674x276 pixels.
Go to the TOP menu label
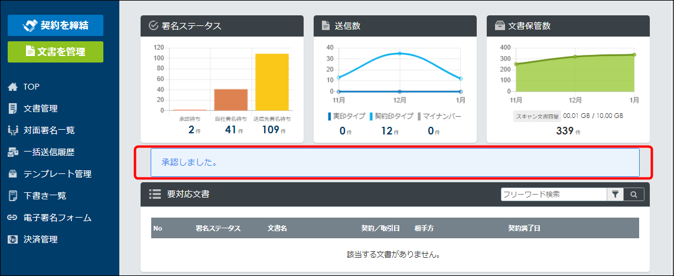(x=31, y=87)
